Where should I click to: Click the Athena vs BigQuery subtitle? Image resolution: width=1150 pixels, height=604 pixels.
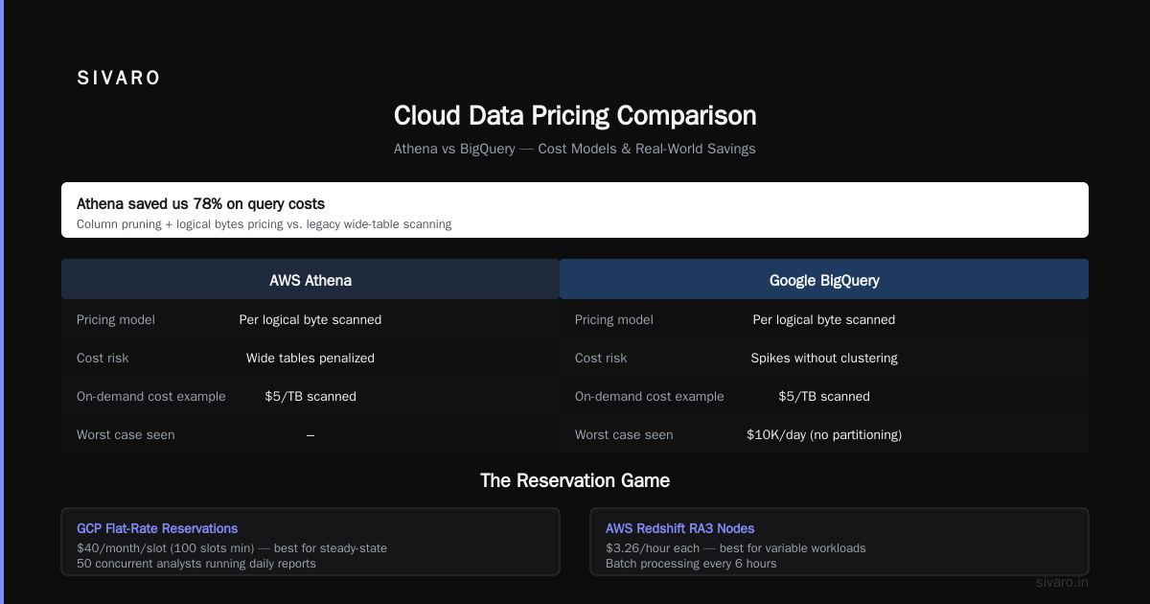tap(575, 149)
